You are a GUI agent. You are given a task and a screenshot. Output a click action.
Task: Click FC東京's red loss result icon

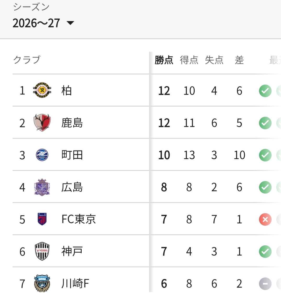point(265,219)
